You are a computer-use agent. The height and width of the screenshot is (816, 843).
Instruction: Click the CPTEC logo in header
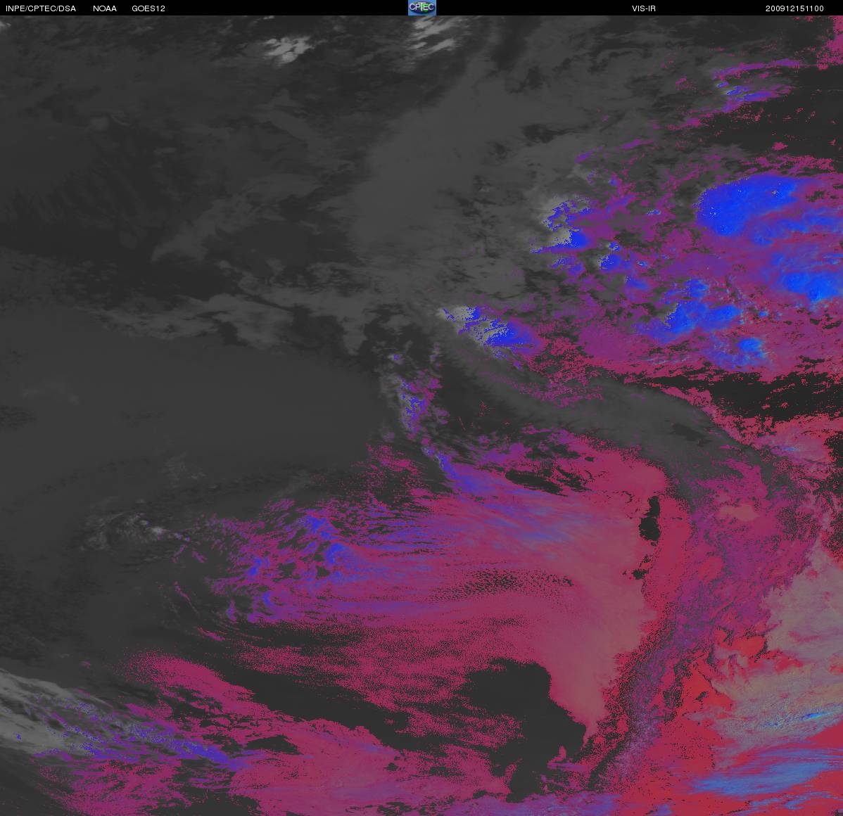(x=422, y=8)
